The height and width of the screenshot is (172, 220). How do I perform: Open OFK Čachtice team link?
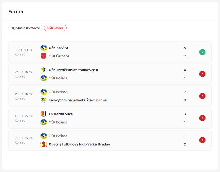pos(59,56)
